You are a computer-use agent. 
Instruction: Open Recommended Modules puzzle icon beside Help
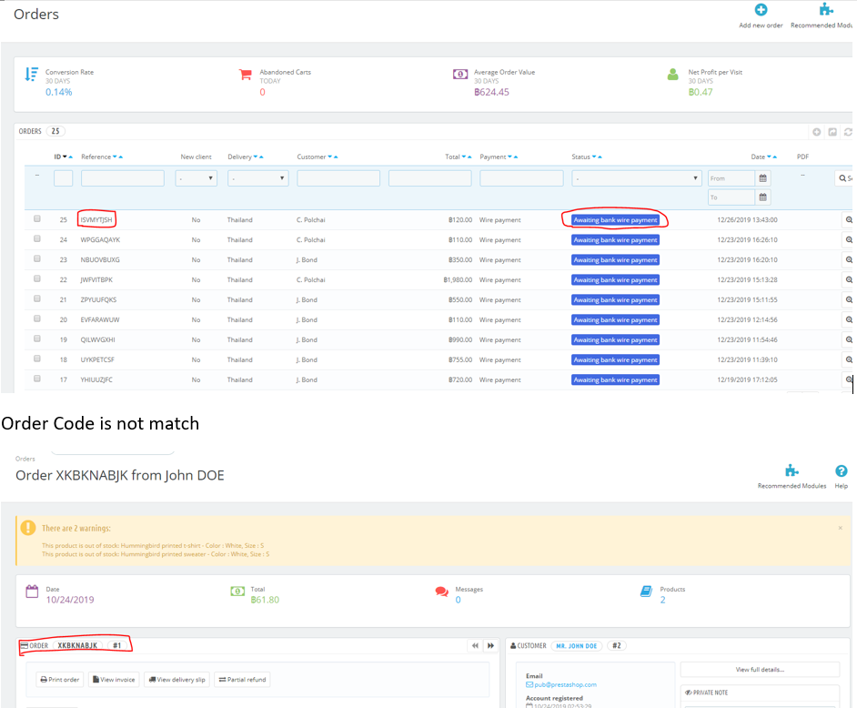tap(791, 470)
